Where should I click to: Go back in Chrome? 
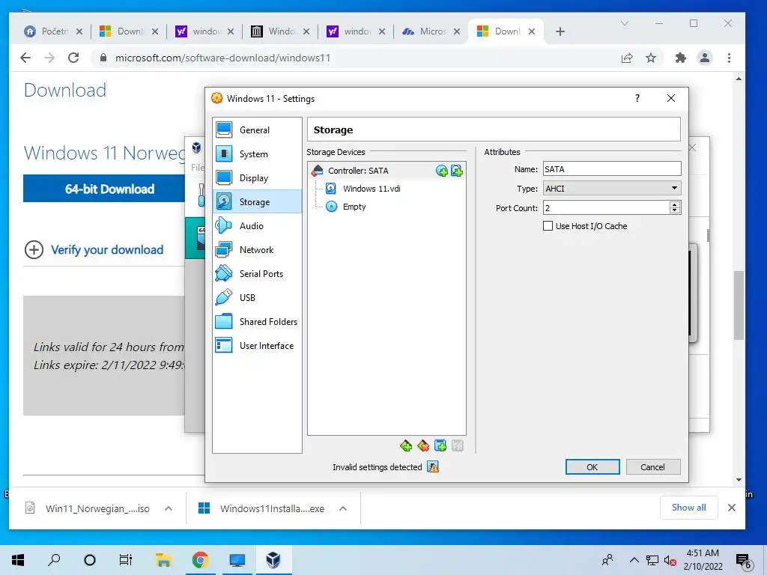tap(25, 58)
